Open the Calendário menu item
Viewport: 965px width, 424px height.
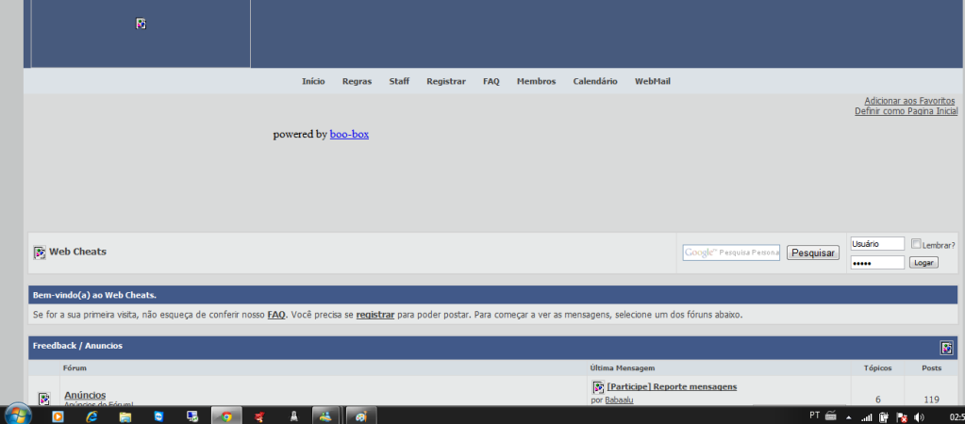pyautogui.click(x=595, y=81)
